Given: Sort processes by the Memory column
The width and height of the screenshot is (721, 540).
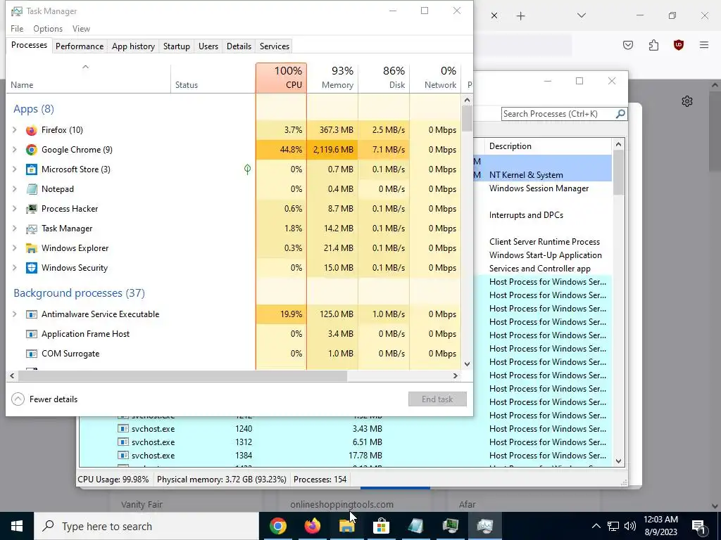Looking at the screenshot, I should (332, 78).
